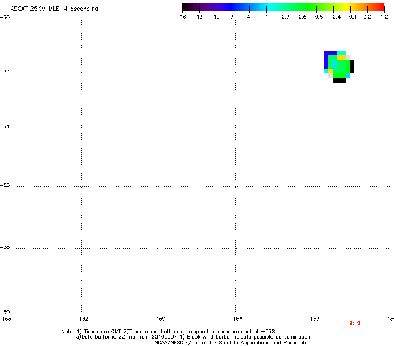Click the "-7" color scale label
Image resolution: width=394 pixels, height=346 pixels.
(x=230, y=17)
